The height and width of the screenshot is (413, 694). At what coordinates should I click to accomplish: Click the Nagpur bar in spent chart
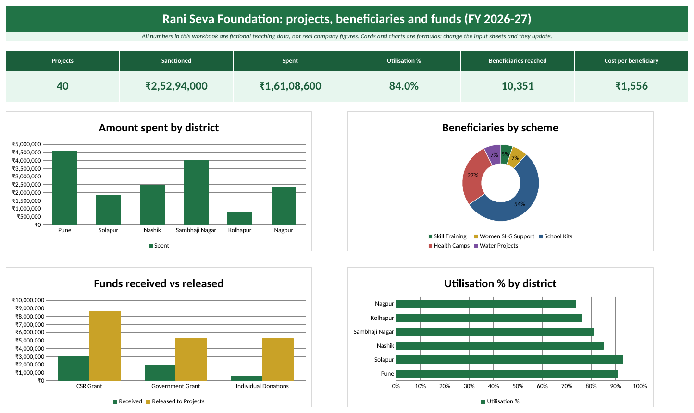click(x=284, y=206)
